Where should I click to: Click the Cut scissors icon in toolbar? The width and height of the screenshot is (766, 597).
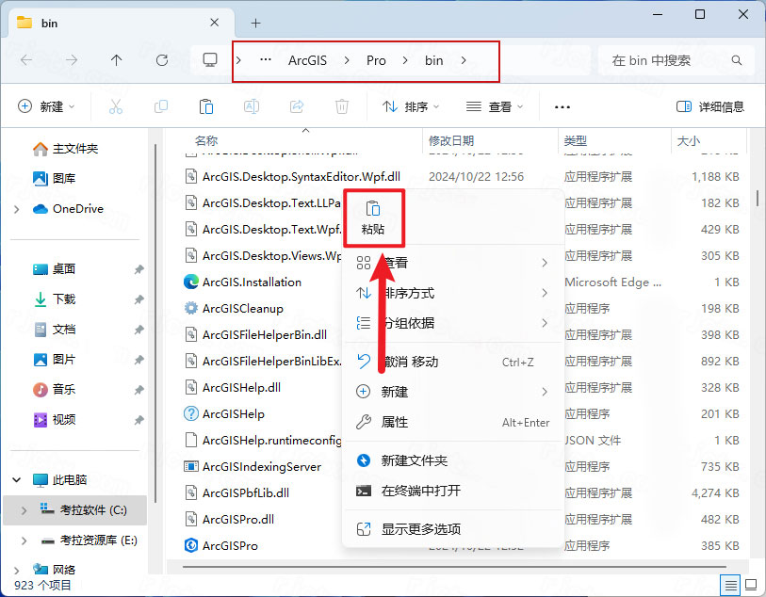pos(116,106)
